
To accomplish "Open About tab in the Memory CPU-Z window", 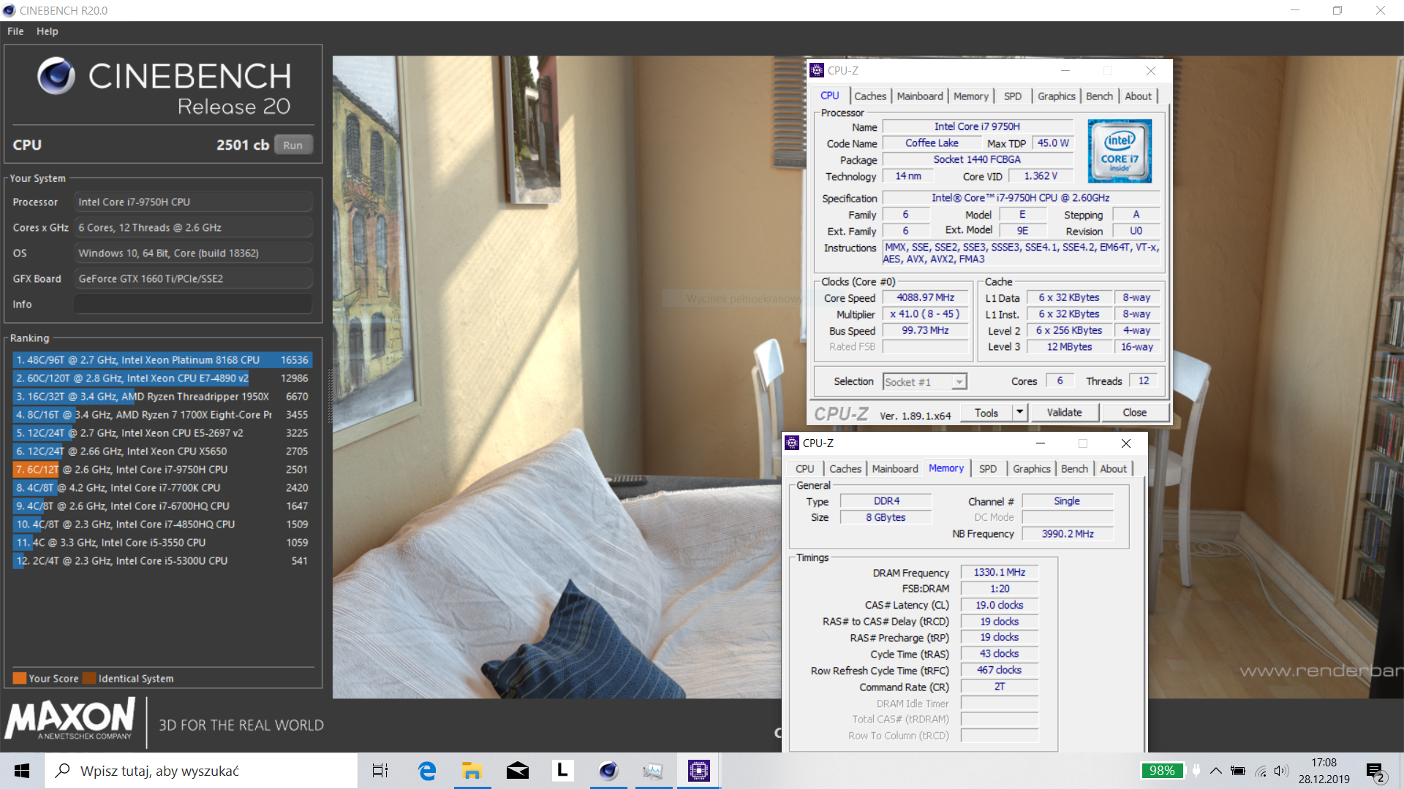I will [x=1113, y=469].
